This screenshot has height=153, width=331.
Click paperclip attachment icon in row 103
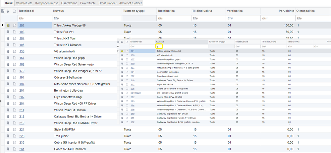[8, 32]
